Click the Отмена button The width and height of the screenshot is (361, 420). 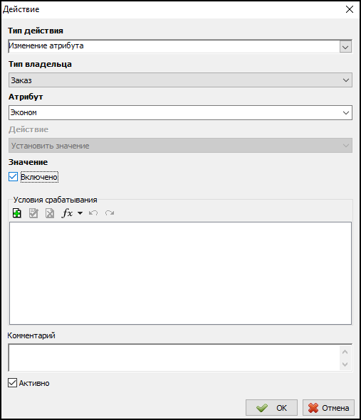tap(328, 408)
